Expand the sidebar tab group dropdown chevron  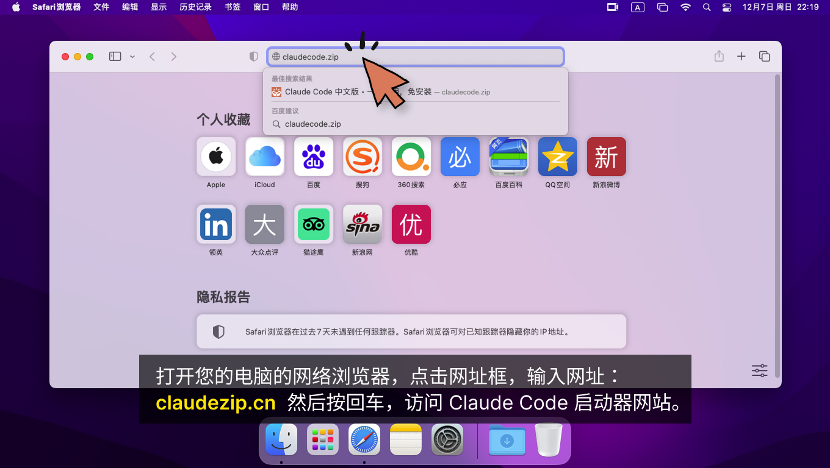coord(132,57)
